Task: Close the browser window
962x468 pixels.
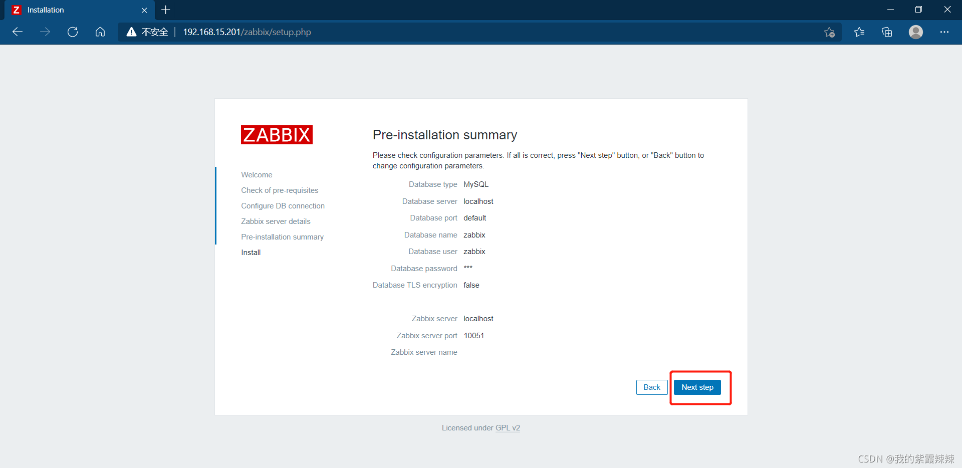Action: 947,10
